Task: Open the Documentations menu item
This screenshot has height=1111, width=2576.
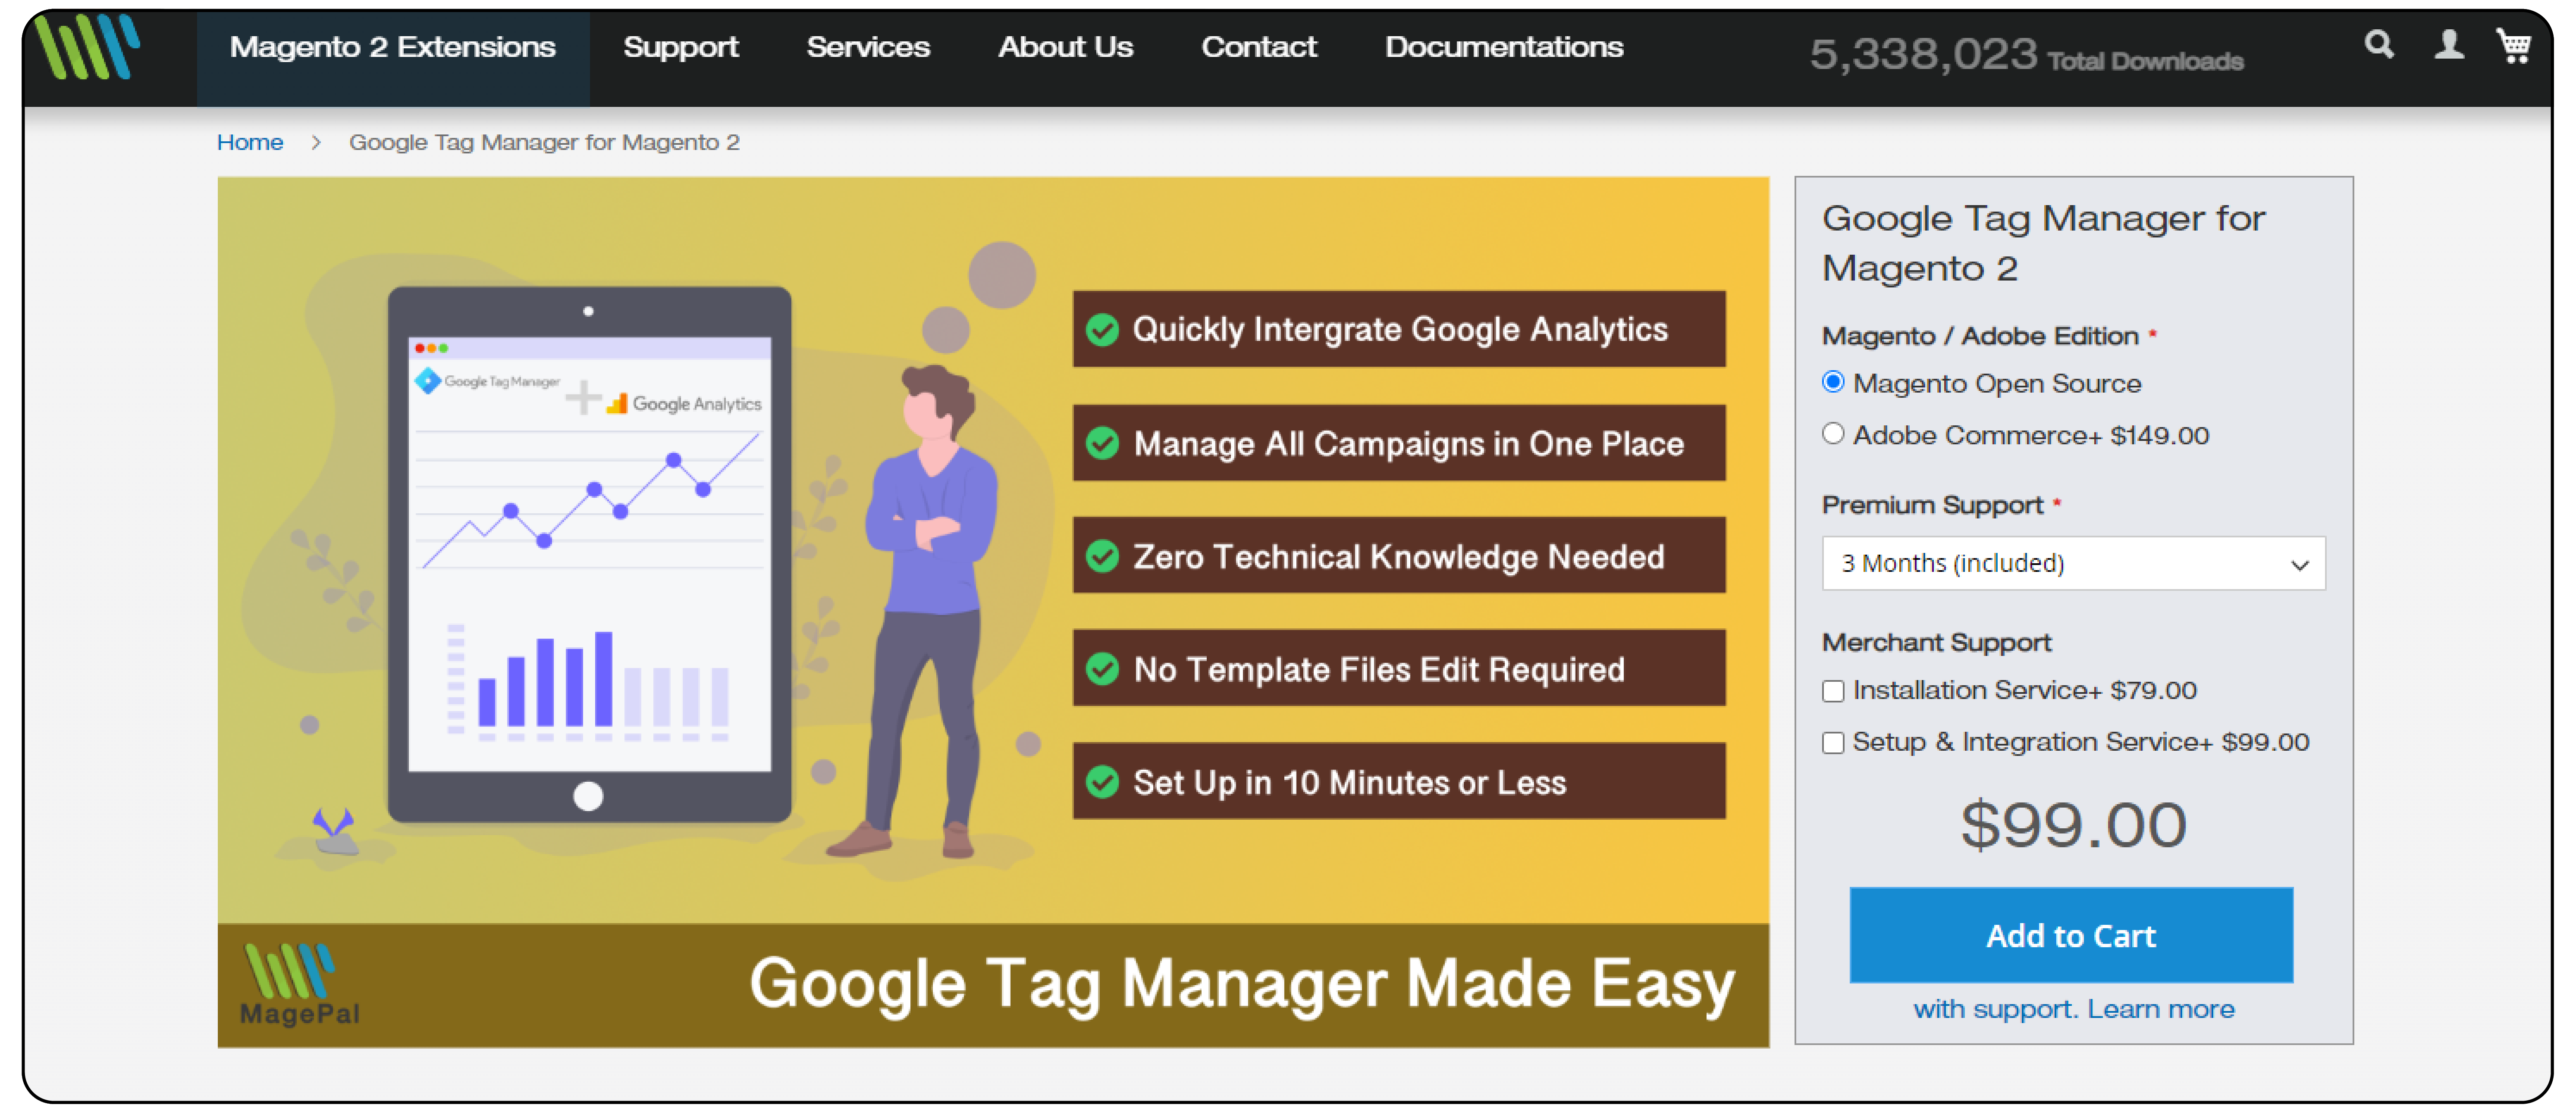Action: (1504, 47)
